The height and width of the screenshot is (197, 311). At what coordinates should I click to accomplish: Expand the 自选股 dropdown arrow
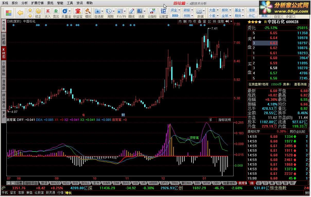[x=102, y=11]
